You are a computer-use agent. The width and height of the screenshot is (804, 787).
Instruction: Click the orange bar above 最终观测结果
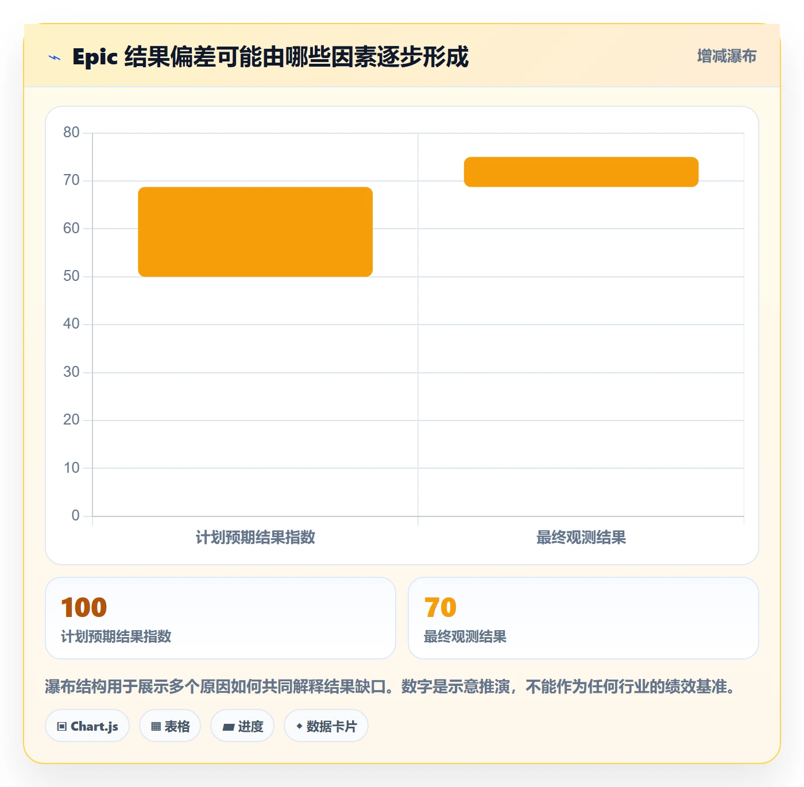pyautogui.click(x=581, y=172)
